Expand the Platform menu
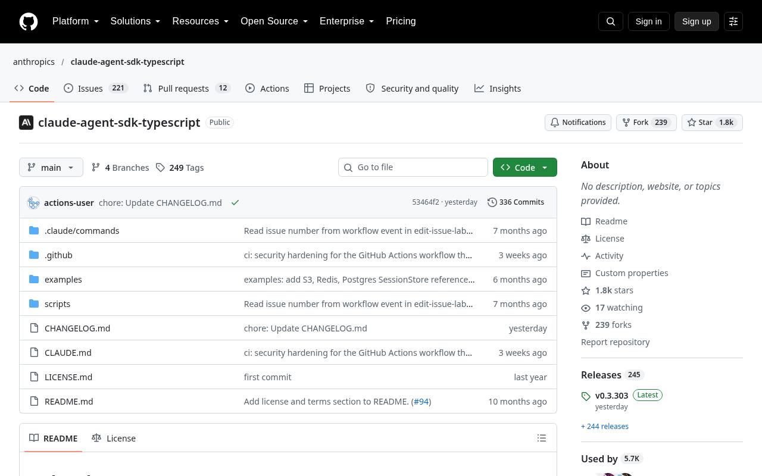The image size is (762, 476). [76, 21]
